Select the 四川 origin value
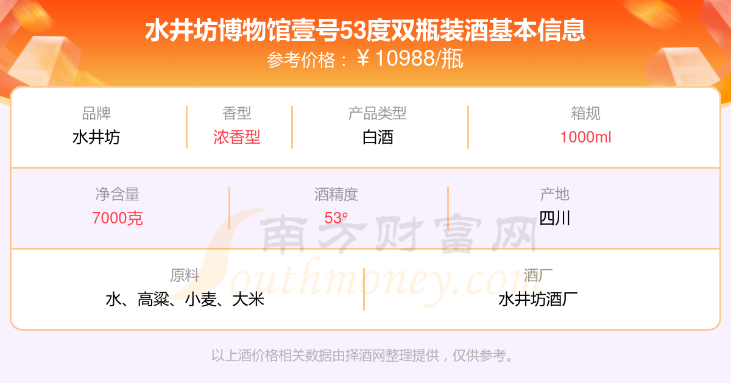 (x=555, y=218)
